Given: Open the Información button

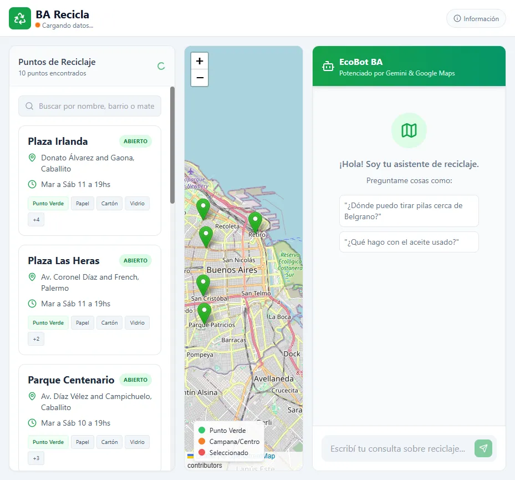Looking at the screenshot, I should (x=476, y=18).
